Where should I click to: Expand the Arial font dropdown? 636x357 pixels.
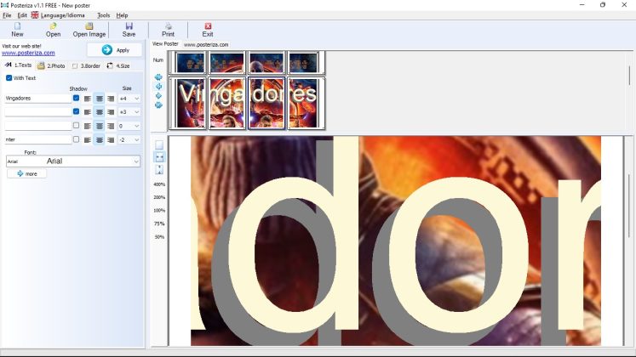(136, 161)
